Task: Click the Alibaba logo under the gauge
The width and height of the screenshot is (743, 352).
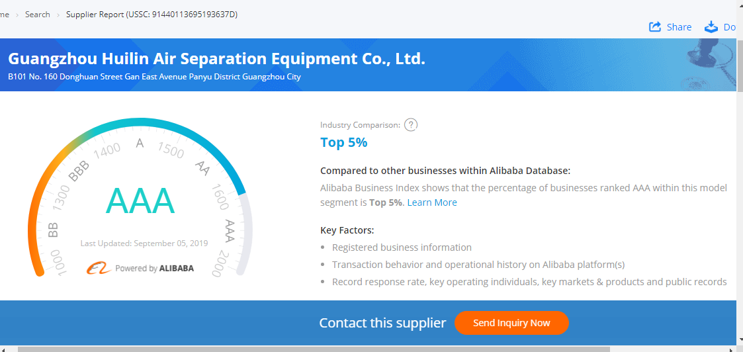Action: coord(99,268)
